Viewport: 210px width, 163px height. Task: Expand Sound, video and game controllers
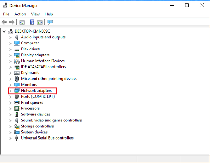10,120
